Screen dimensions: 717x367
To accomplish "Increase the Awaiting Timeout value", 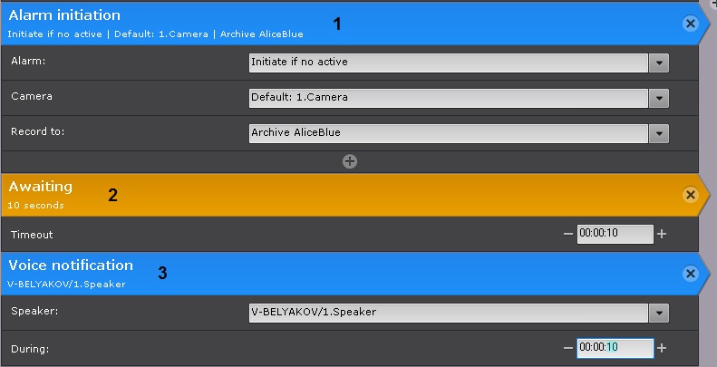I will coord(662,234).
